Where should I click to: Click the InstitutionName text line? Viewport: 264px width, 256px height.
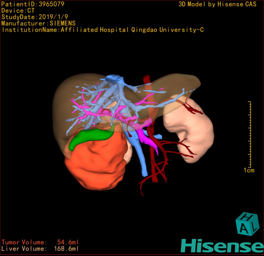(103, 30)
